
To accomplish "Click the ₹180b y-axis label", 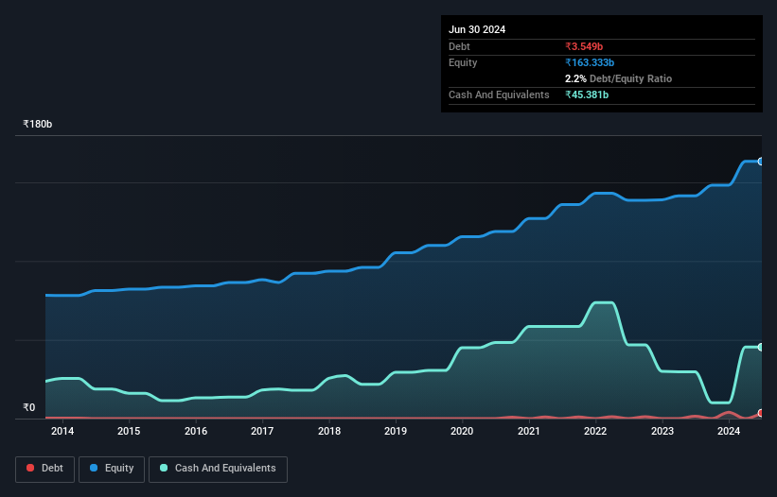I will pos(38,124).
